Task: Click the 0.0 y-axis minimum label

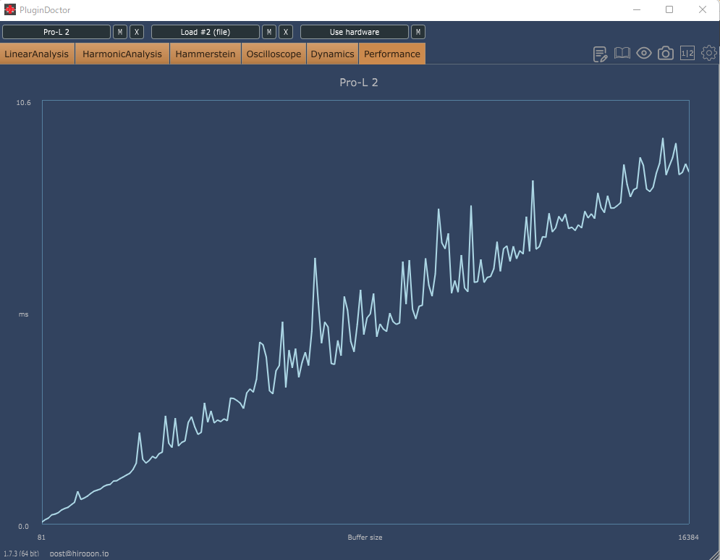Action: coord(23,527)
